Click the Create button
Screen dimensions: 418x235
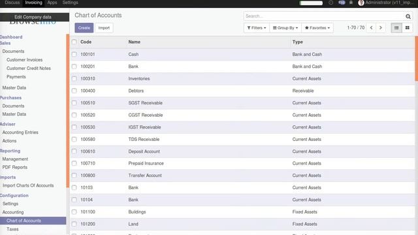tap(84, 27)
